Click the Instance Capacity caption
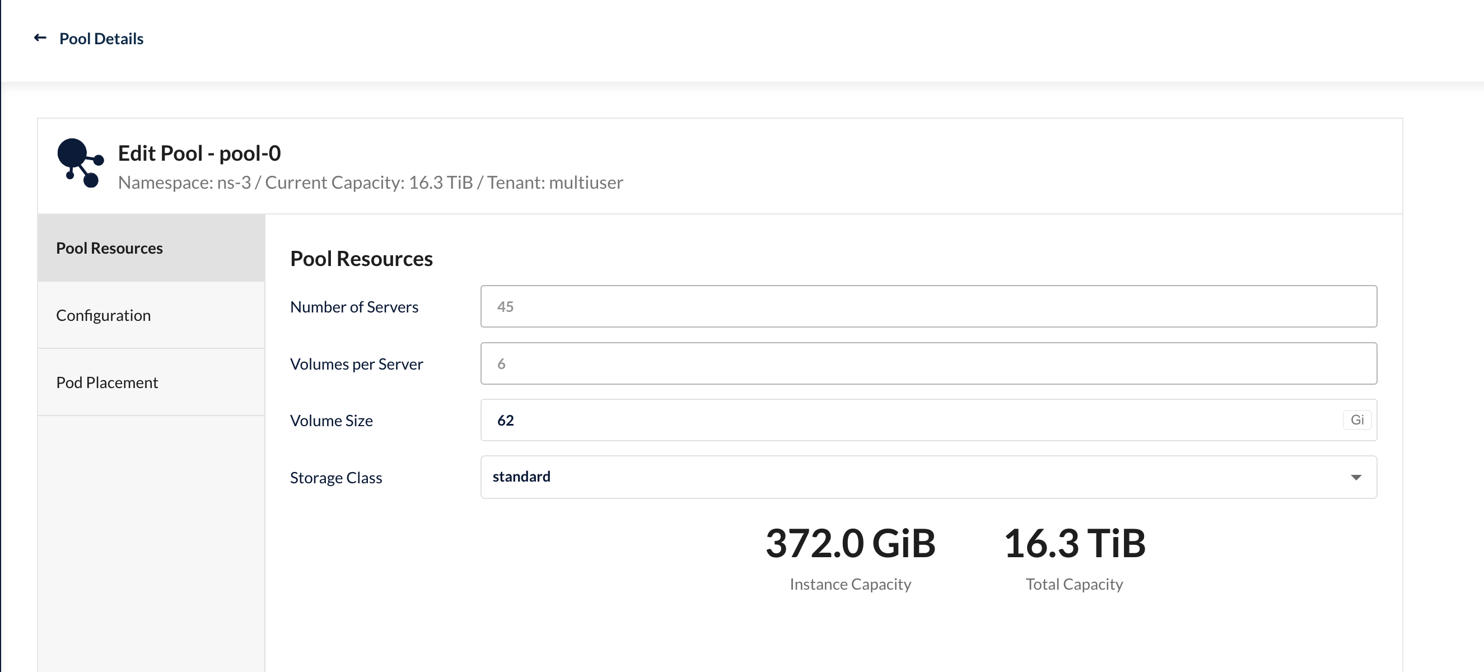Image resolution: width=1484 pixels, height=672 pixels. (x=850, y=585)
